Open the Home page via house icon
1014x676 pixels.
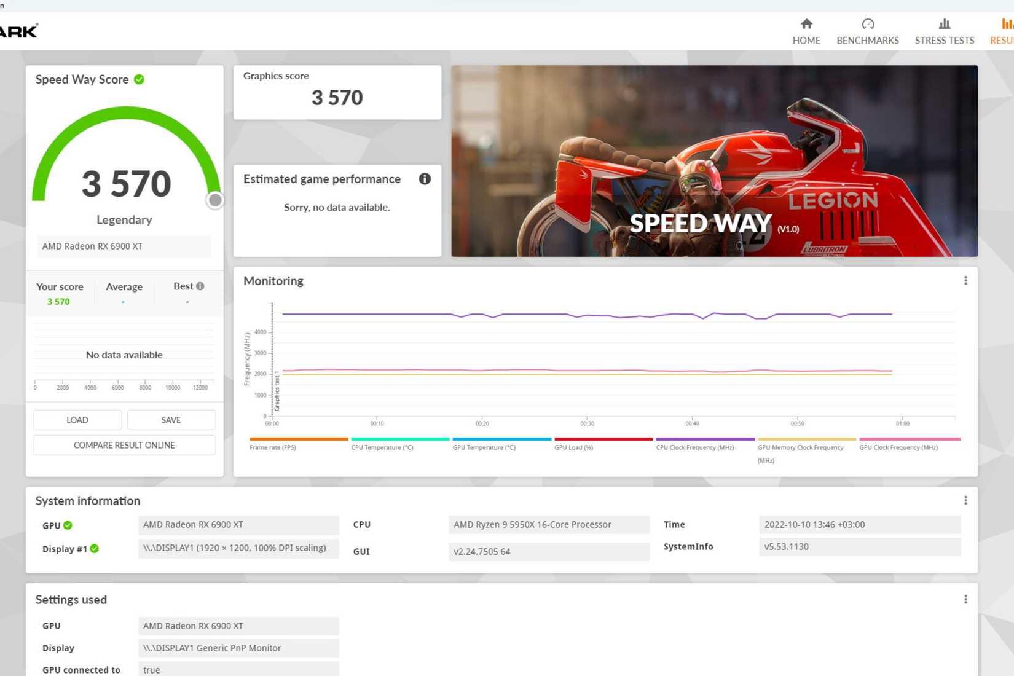tap(806, 25)
